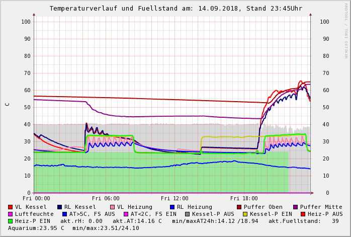Click the dark red Puffer Oben swatch

(239, 207)
